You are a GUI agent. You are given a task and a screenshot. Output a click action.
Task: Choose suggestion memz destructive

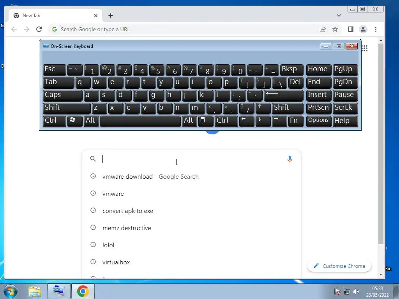191,228
